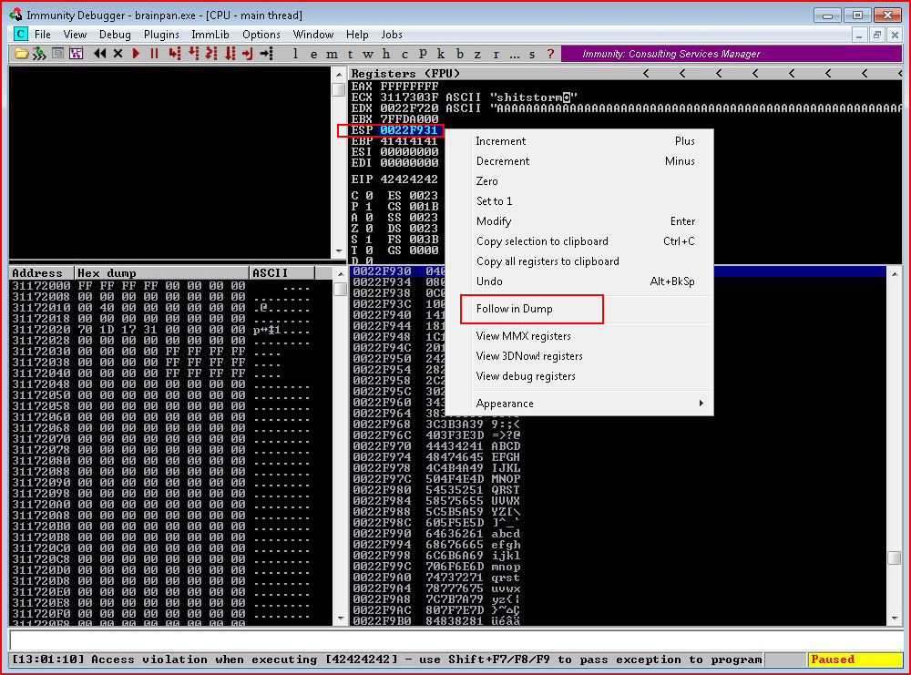Choose Set to 1 in context menu
Image resolution: width=911 pixels, height=675 pixels.
579,201
